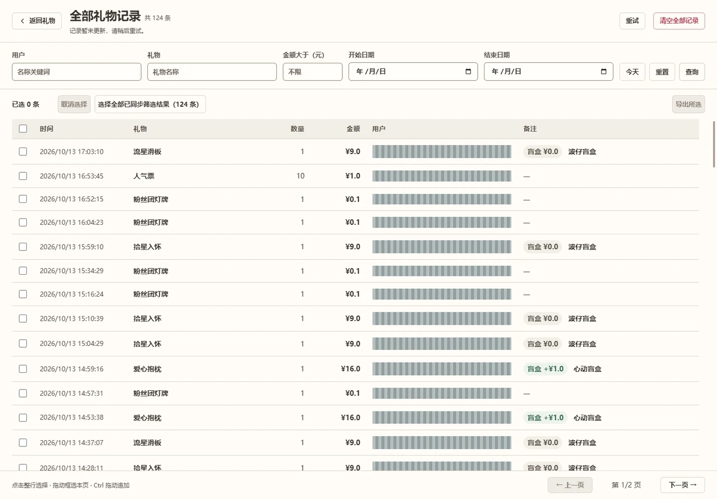Focus the 用户 名称关键词 input
This screenshot has height=499, width=717.
click(x=77, y=72)
